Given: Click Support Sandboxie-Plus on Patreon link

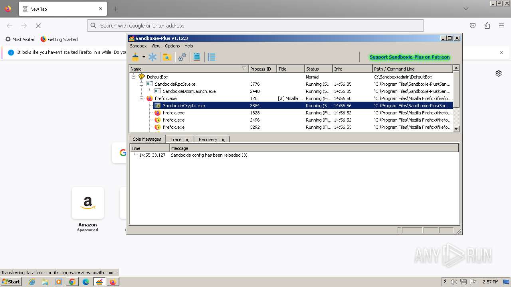Looking at the screenshot, I should [x=410, y=57].
